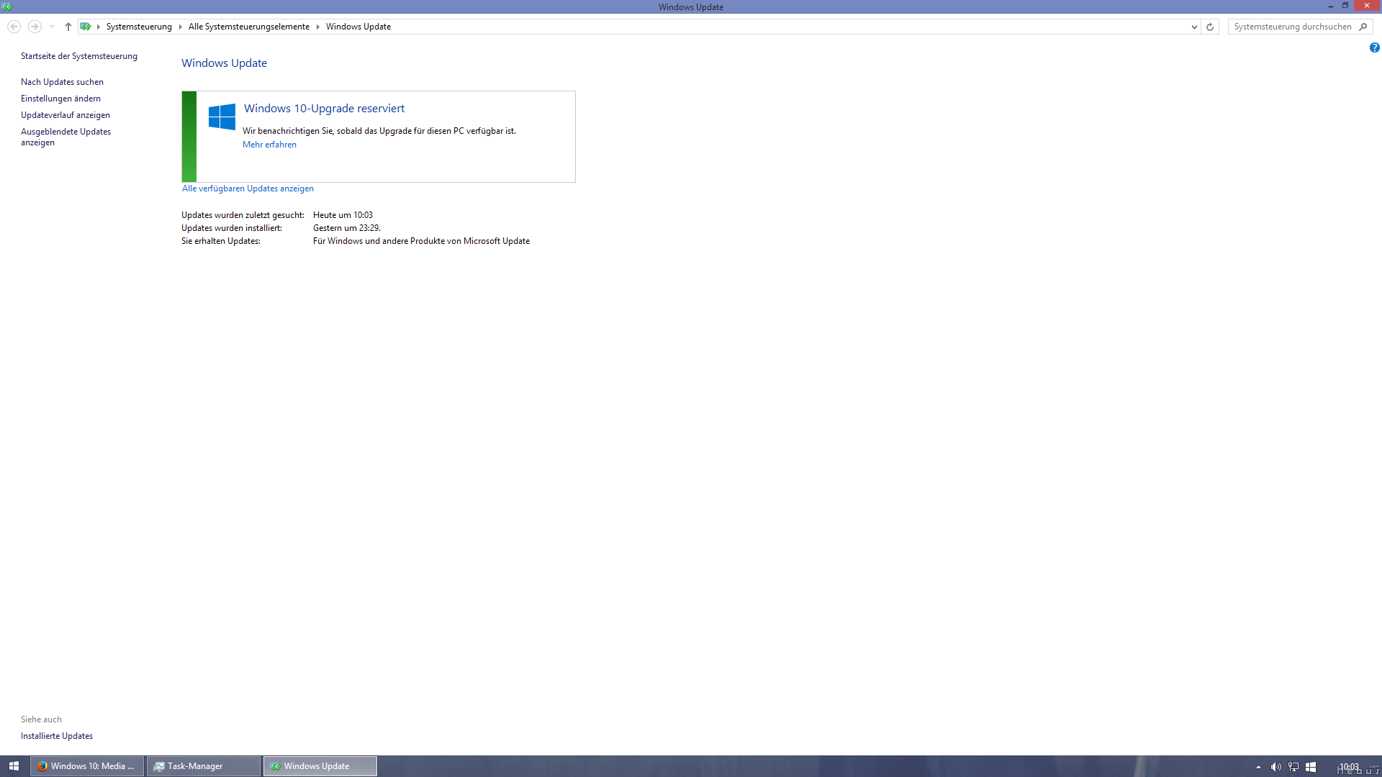Open recent locations dropdown arrow

pyautogui.click(x=52, y=27)
